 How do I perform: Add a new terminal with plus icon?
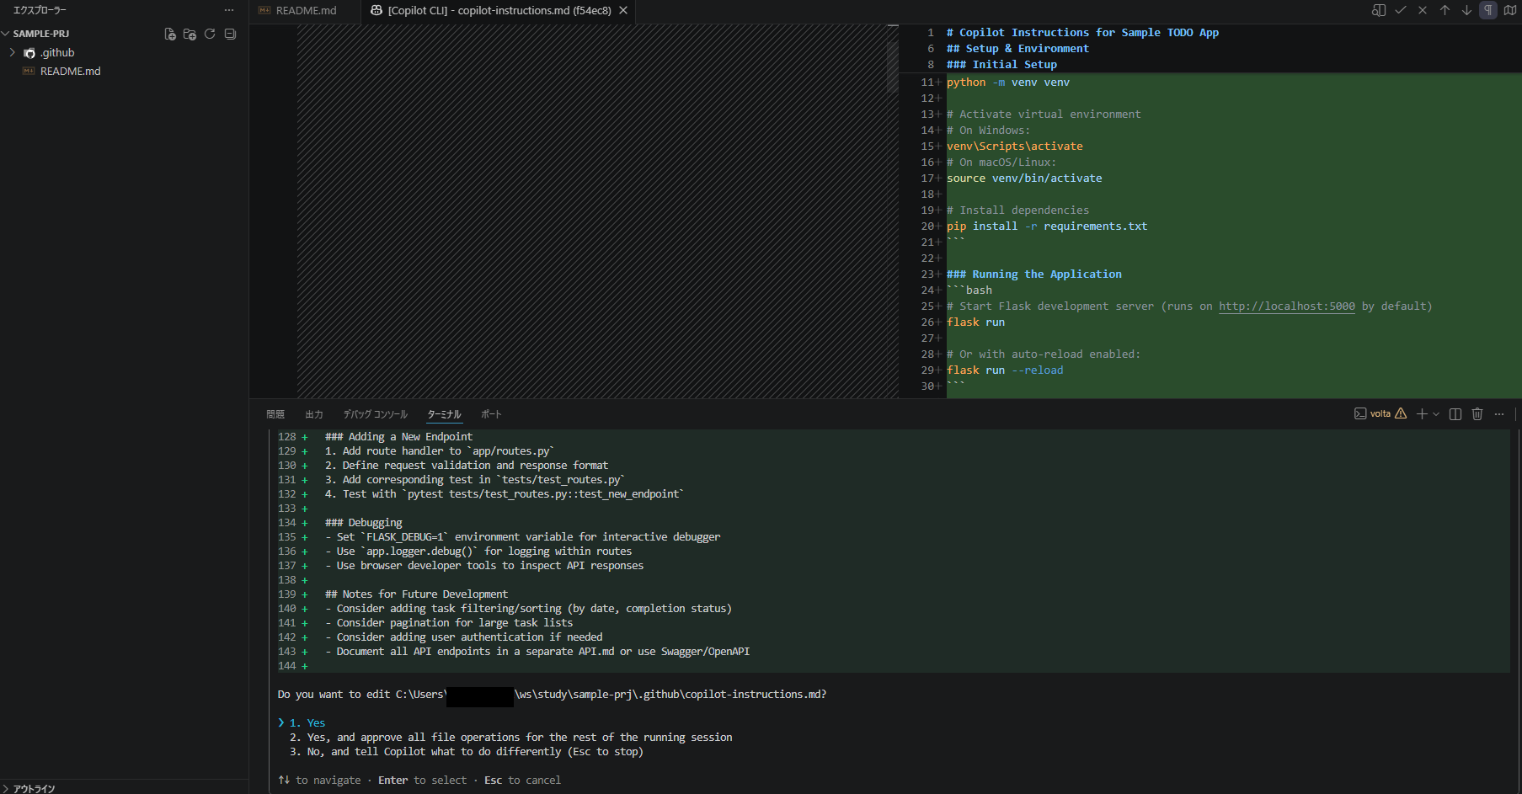click(x=1422, y=413)
